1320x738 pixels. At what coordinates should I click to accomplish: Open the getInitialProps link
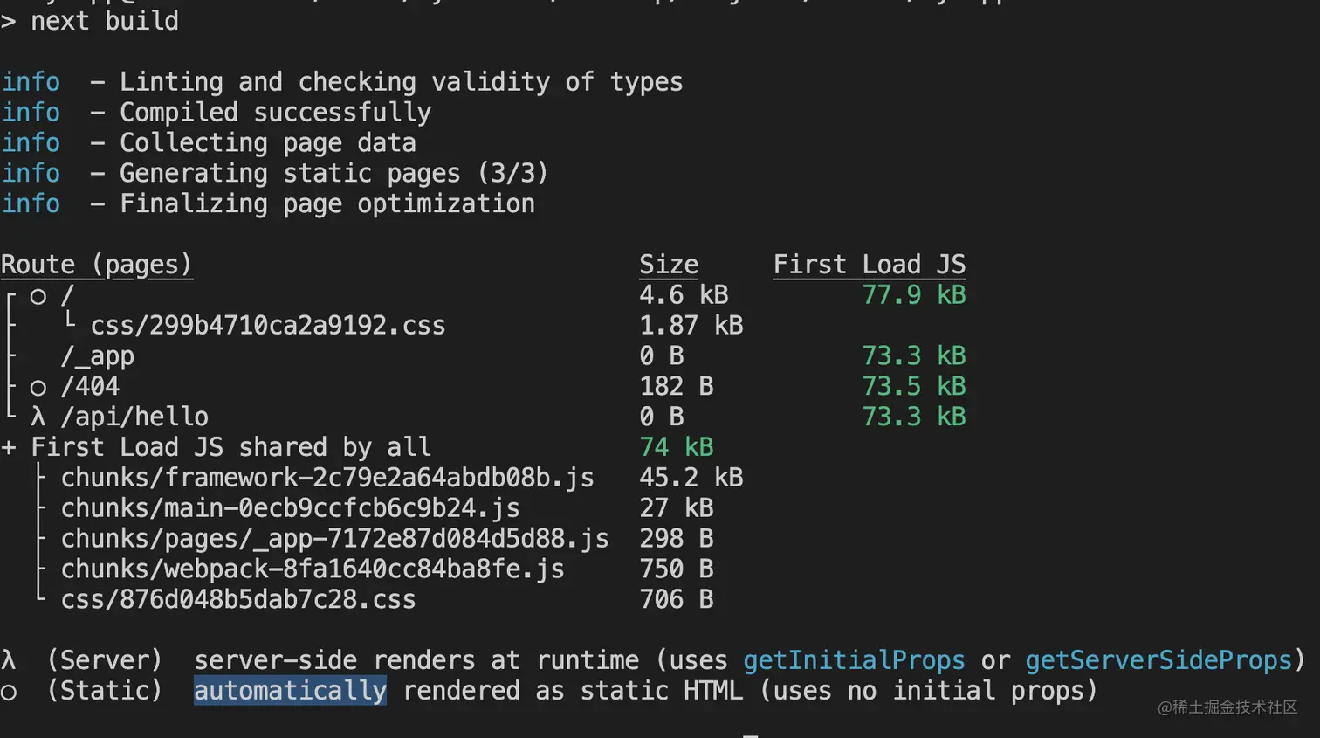[854, 660]
